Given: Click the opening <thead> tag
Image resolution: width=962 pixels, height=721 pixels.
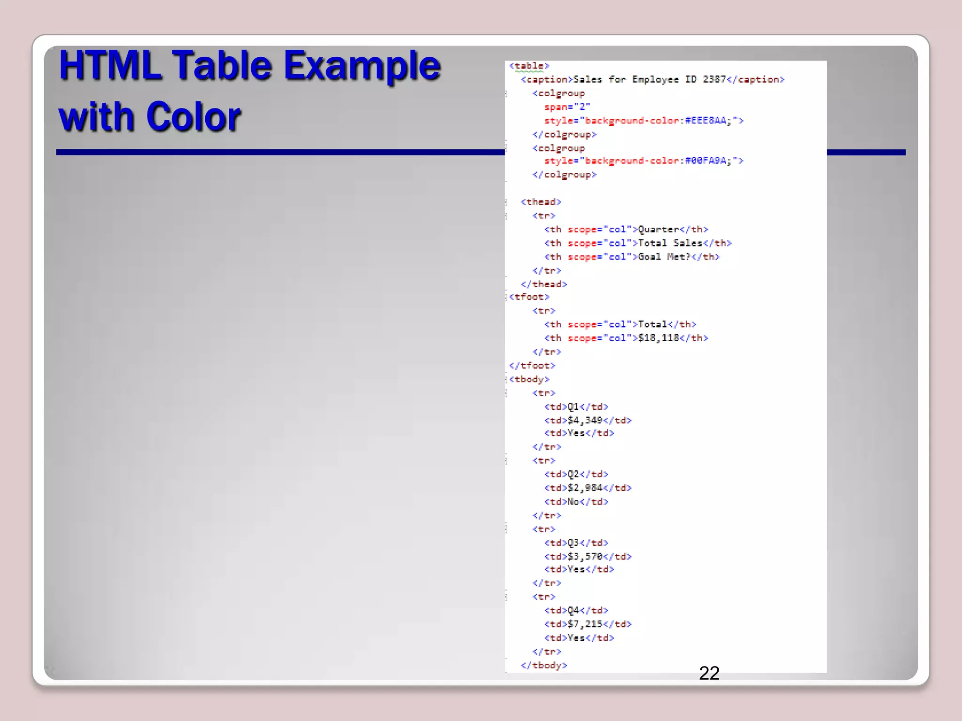Looking at the screenshot, I should tap(541, 202).
